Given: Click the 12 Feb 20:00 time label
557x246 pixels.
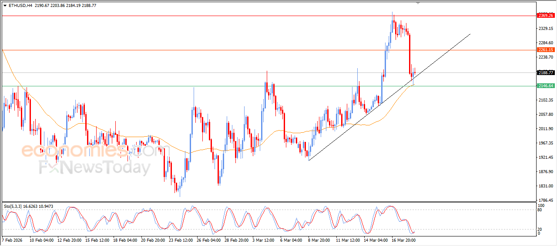Looking at the screenshot, I should coord(69,240).
